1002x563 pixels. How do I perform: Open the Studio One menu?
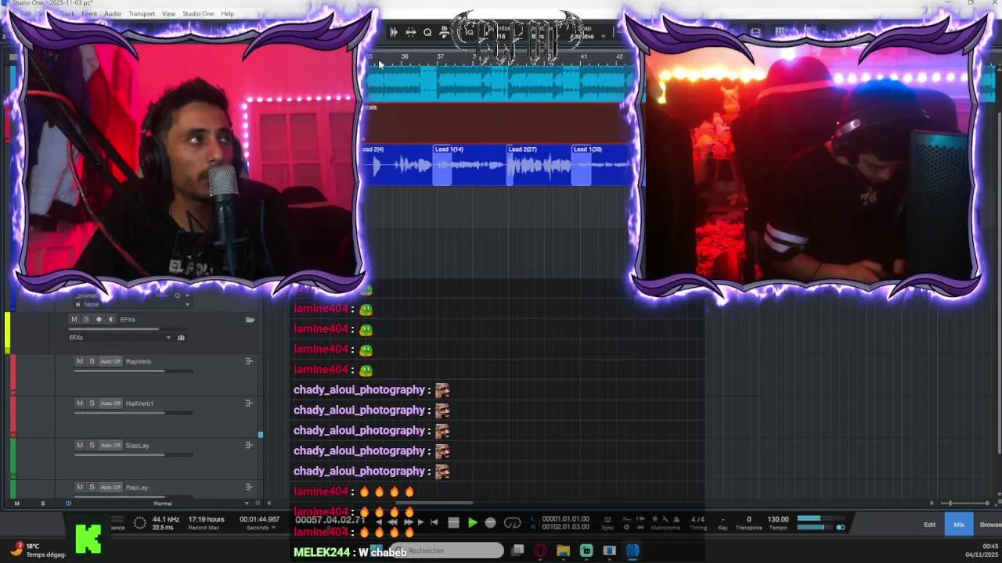[x=198, y=13]
